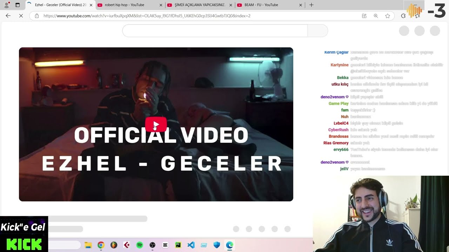The width and height of the screenshot is (449, 252).
Task: Click chat username CyberRush
Action: tap(338, 130)
